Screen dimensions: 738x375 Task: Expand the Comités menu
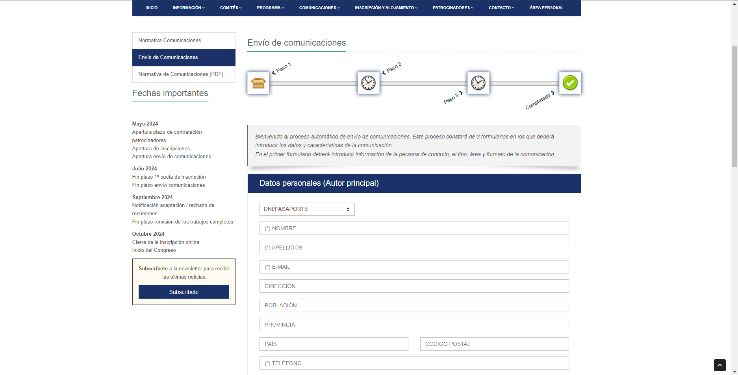(231, 8)
